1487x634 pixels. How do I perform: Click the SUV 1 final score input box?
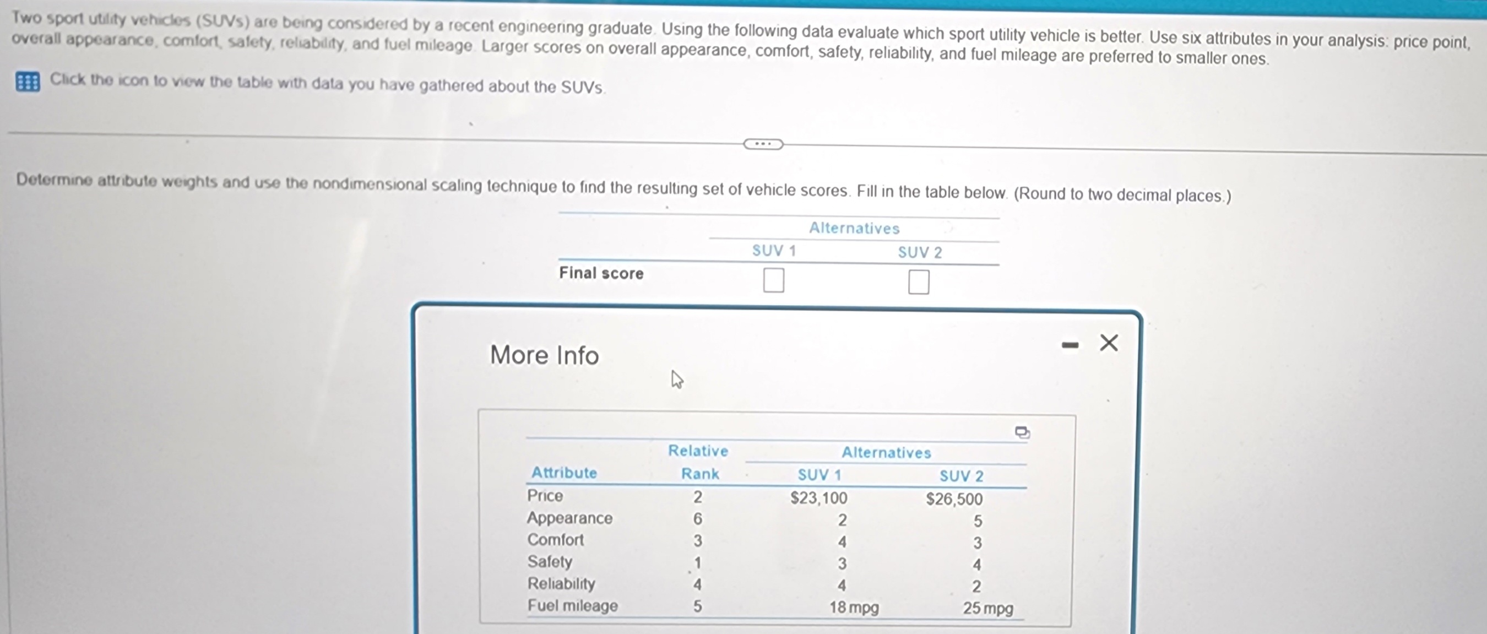pos(773,280)
